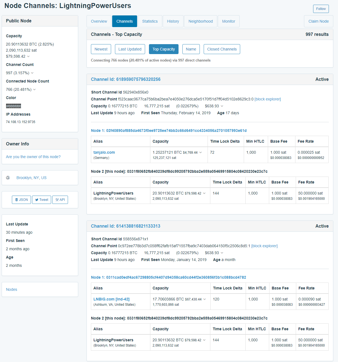Click the US location link

click(44, 178)
